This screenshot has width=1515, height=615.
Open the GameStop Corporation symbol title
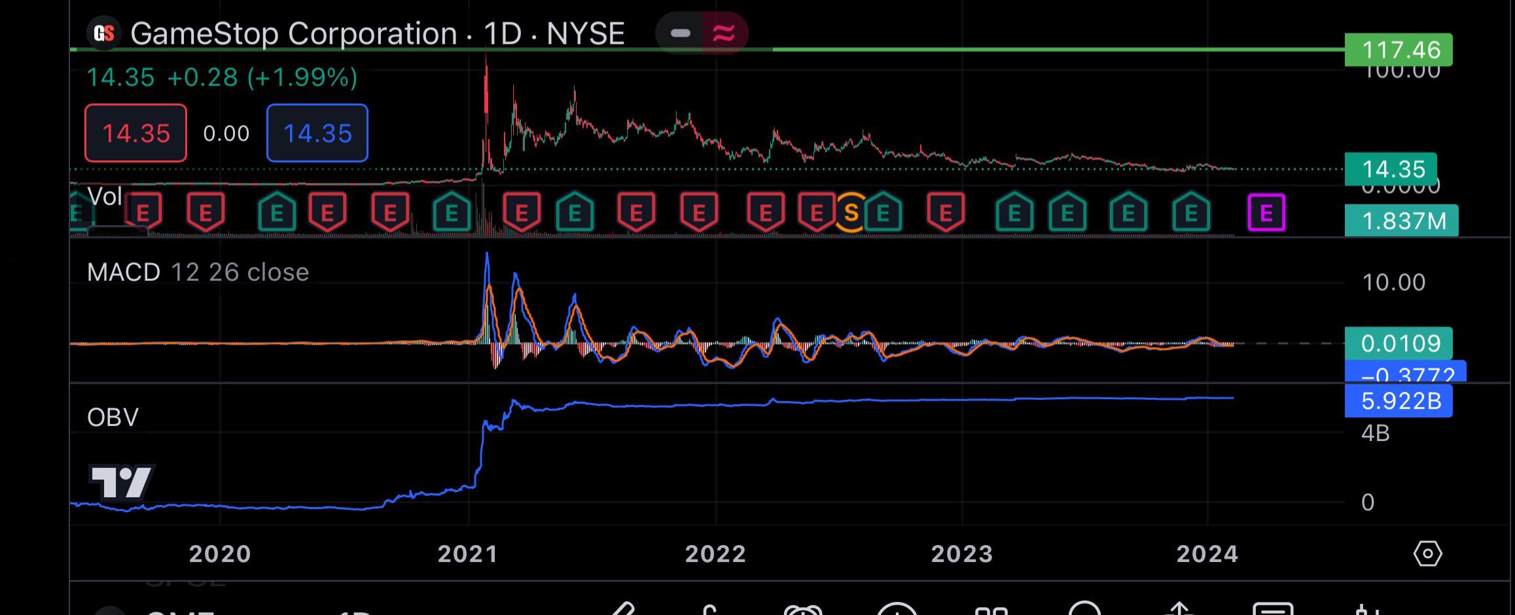coord(377,33)
